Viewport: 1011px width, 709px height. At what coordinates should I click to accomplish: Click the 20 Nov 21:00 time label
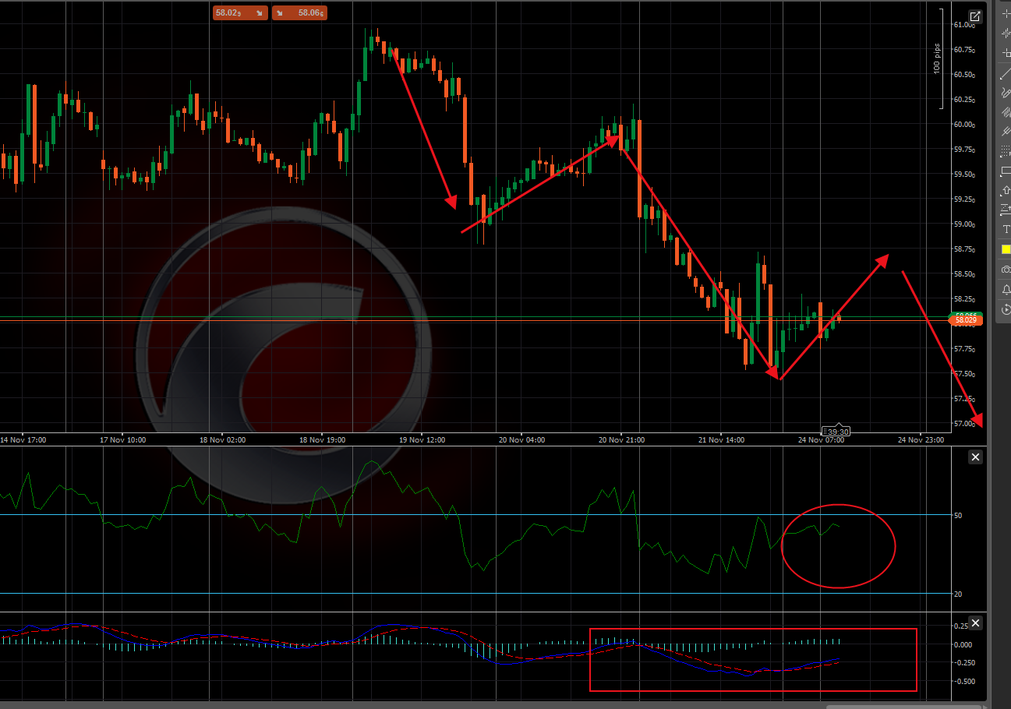(x=621, y=440)
